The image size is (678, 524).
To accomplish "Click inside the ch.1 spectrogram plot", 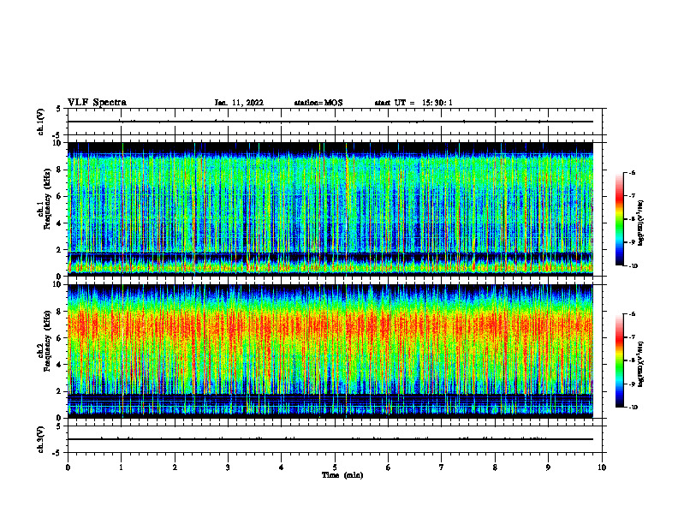I will point(330,209).
